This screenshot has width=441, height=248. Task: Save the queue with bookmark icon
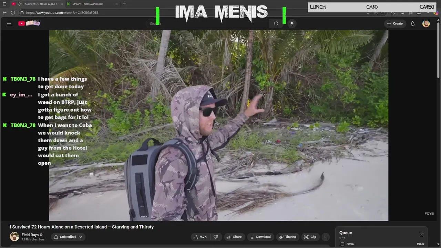pyautogui.click(x=342, y=244)
